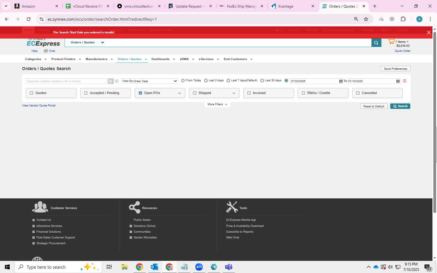Click the Chrome zoom magnifier icon in address bar
Viewport: 437px width, 273px height.
pos(356,19)
